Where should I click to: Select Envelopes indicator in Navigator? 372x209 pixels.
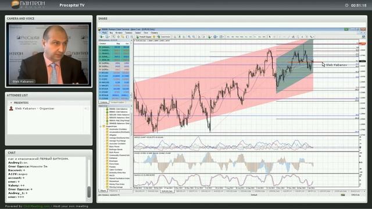114,161
